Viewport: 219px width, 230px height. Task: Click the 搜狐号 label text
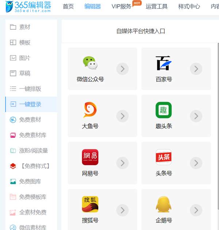(x=90, y=221)
